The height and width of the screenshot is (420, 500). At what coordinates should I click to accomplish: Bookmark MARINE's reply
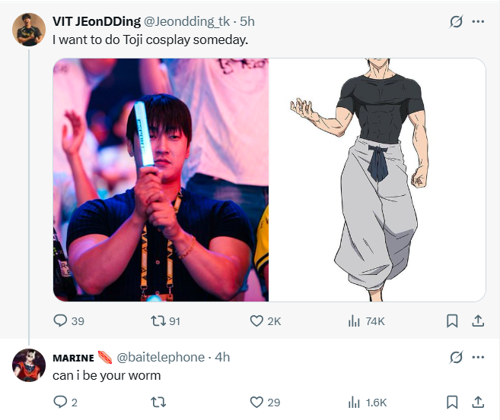452,403
